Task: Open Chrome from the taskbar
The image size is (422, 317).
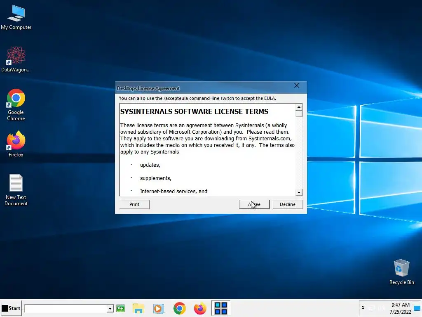Action: [180, 308]
